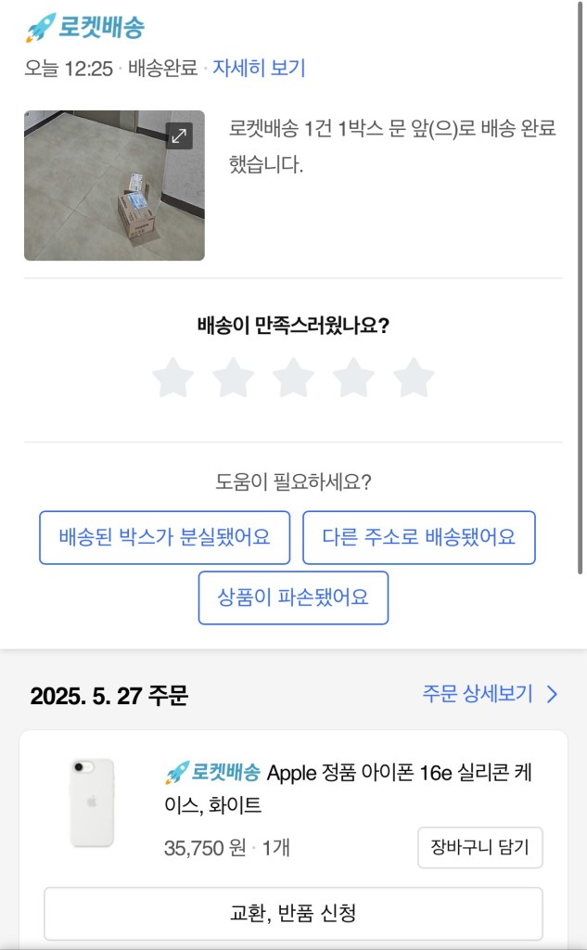The width and height of the screenshot is (587, 950).
Task: Click 장바구니 담기 add to cart
Action: (x=479, y=847)
